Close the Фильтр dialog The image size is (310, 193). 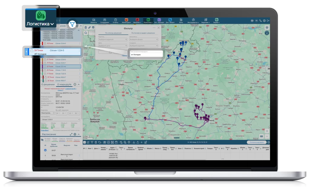pyautogui.click(x=158, y=28)
